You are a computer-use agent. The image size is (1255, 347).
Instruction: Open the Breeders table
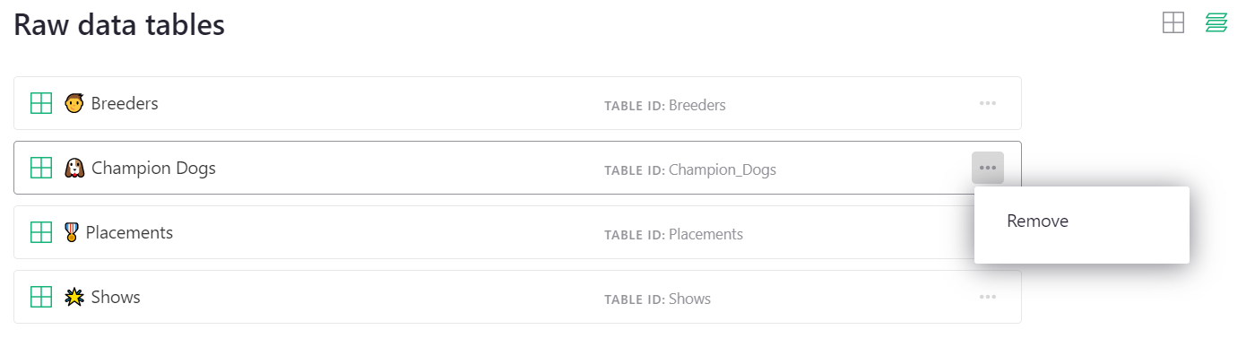(x=125, y=103)
